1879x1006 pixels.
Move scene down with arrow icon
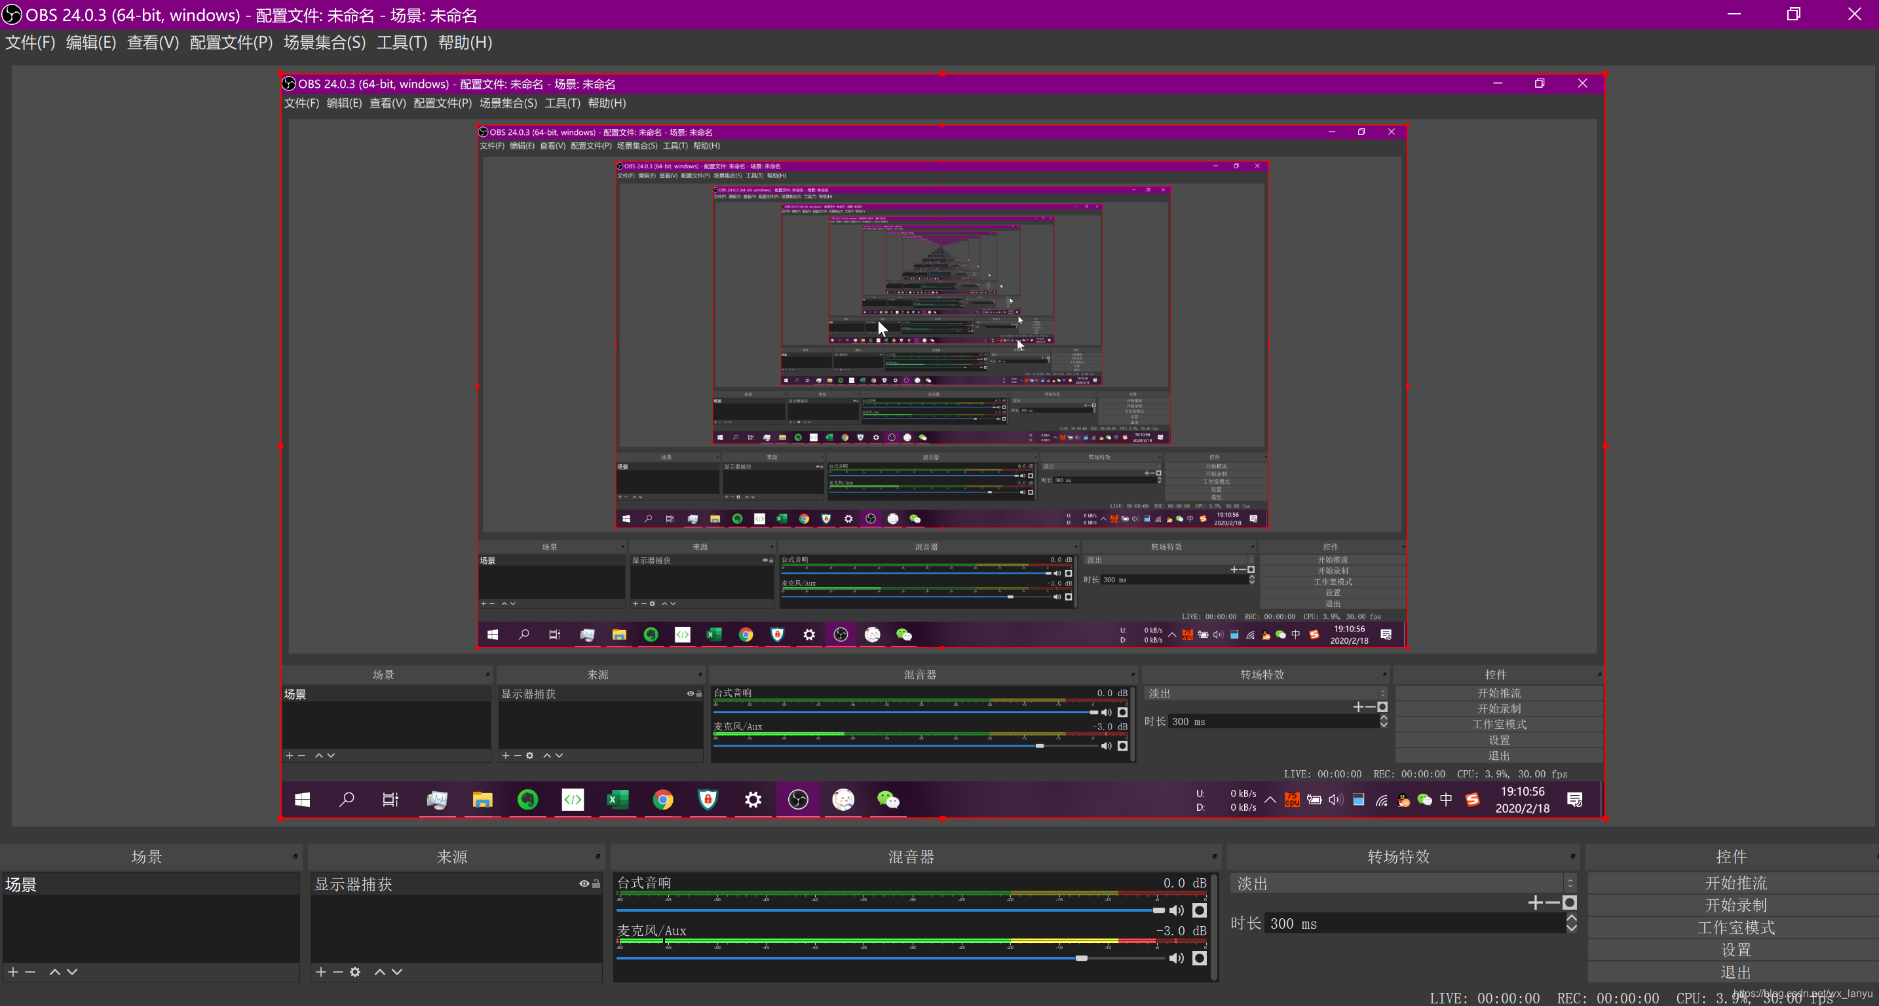pos(72,972)
